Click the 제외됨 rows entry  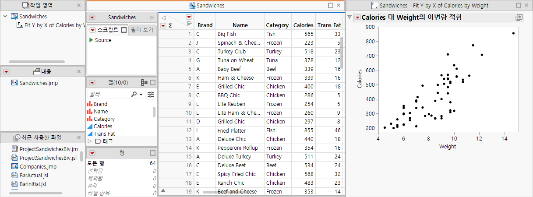121,178
